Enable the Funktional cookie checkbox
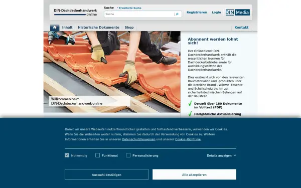Image resolution: width=301 pixels, height=188 pixels. pyautogui.click(x=97, y=155)
